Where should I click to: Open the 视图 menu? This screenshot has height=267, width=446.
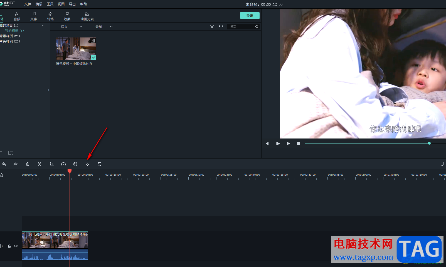tap(61, 4)
